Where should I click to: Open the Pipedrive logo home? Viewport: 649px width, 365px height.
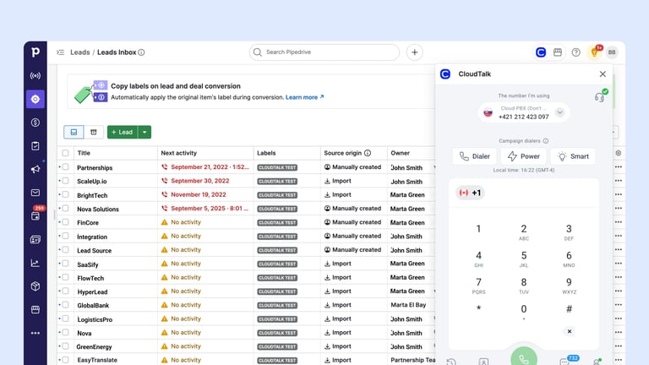(35, 52)
